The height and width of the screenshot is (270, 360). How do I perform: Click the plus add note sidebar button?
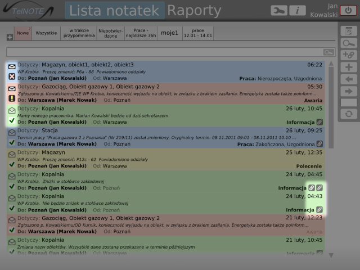pos(349,67)
